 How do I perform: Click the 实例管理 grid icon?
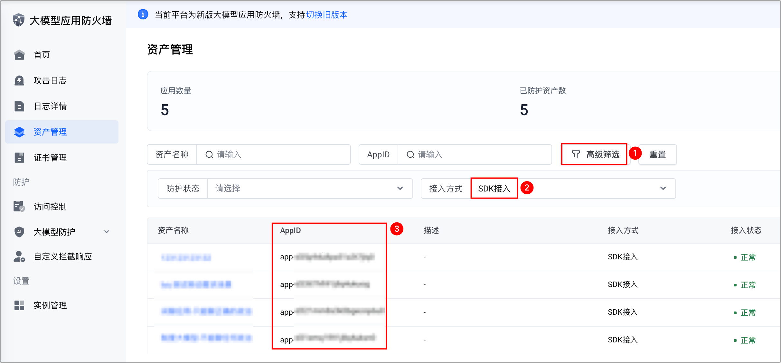[19, 305]
